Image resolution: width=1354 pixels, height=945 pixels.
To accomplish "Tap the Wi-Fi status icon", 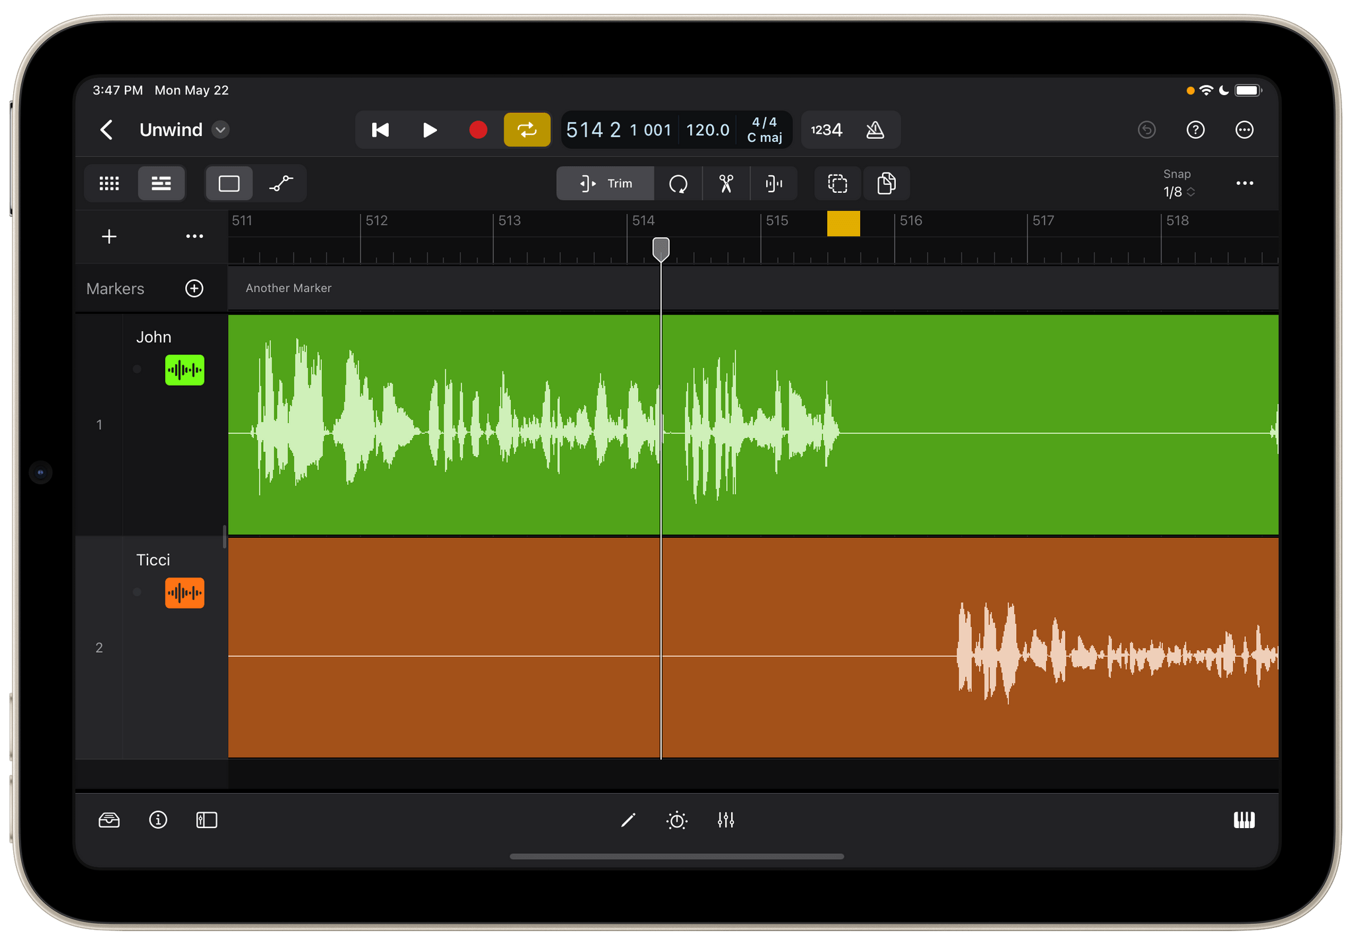I will pos(1207,91).
